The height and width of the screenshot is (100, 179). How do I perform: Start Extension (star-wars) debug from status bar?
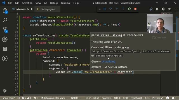[53, 98]
